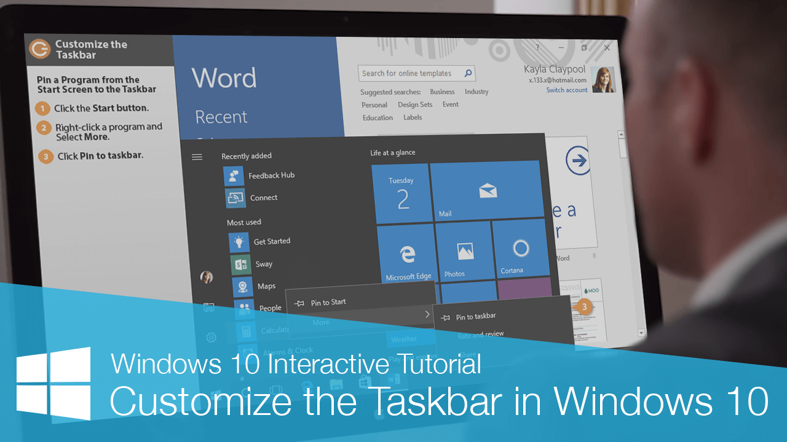Click the Industry suggested search link
787x442 pixels.
(477, 92)
